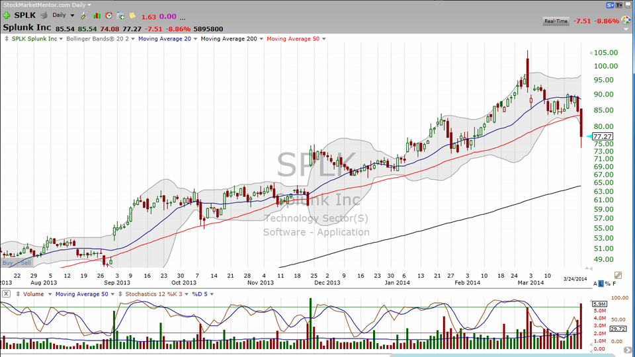
Task: Click the 77.27 current price marker
Action: [x=603, y=136]
